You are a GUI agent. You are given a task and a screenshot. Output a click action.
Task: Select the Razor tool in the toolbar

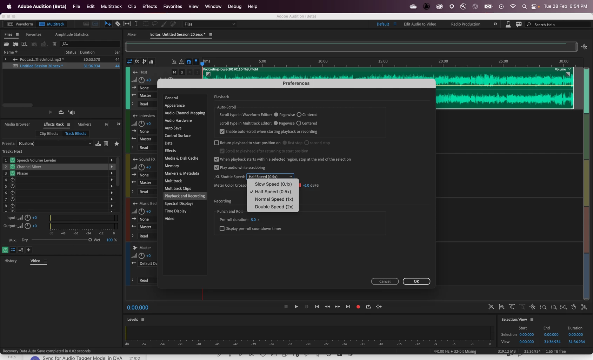[x=118, y=24]
